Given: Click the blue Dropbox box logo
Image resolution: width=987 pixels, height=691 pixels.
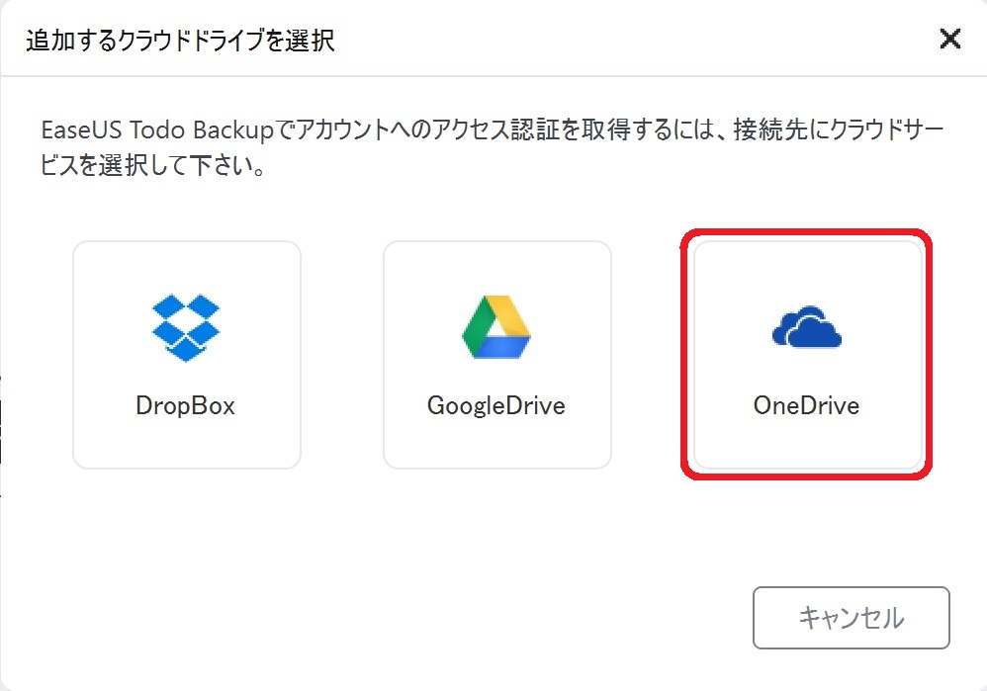Looking at the screenshot, I should 186,327.
